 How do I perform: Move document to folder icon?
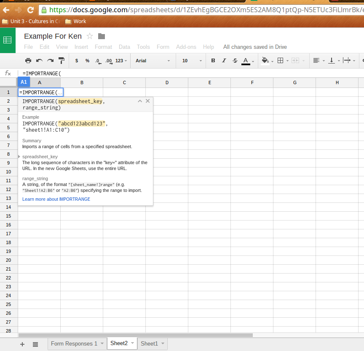pyautogui.click(x=102, y=36)
